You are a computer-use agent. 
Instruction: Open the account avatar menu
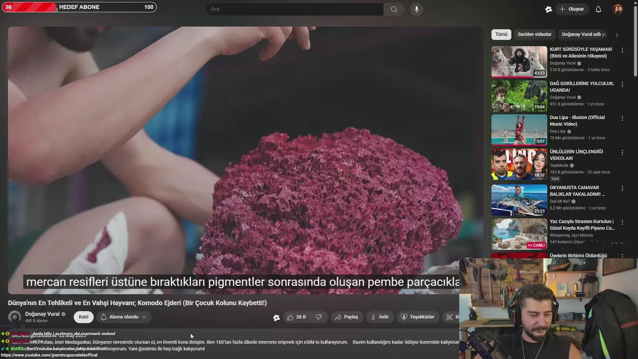tap(618, 9)
